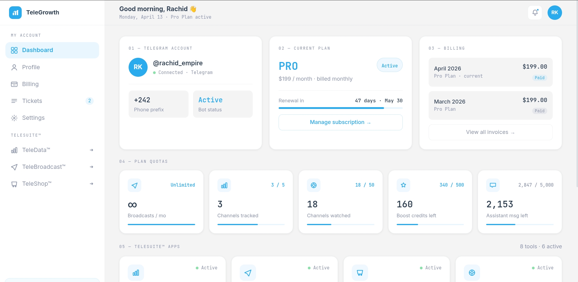Viewport: 578px width, 282px height.
Task: Click the Manage subscription button
Action: 340,122
